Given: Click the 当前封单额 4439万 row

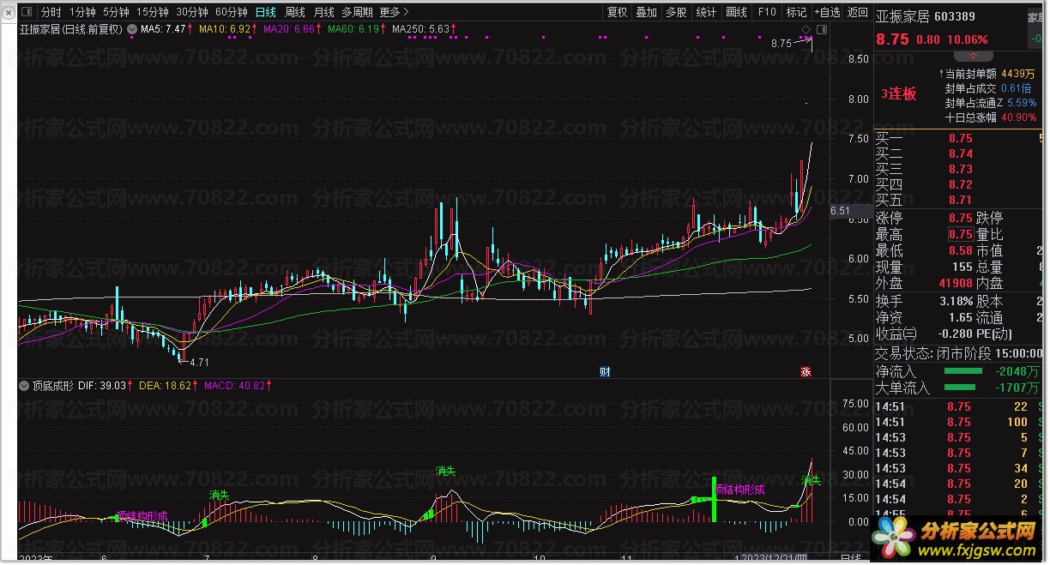Looking at the screenshot, I should pyautogui.click(x=990, y=74).
